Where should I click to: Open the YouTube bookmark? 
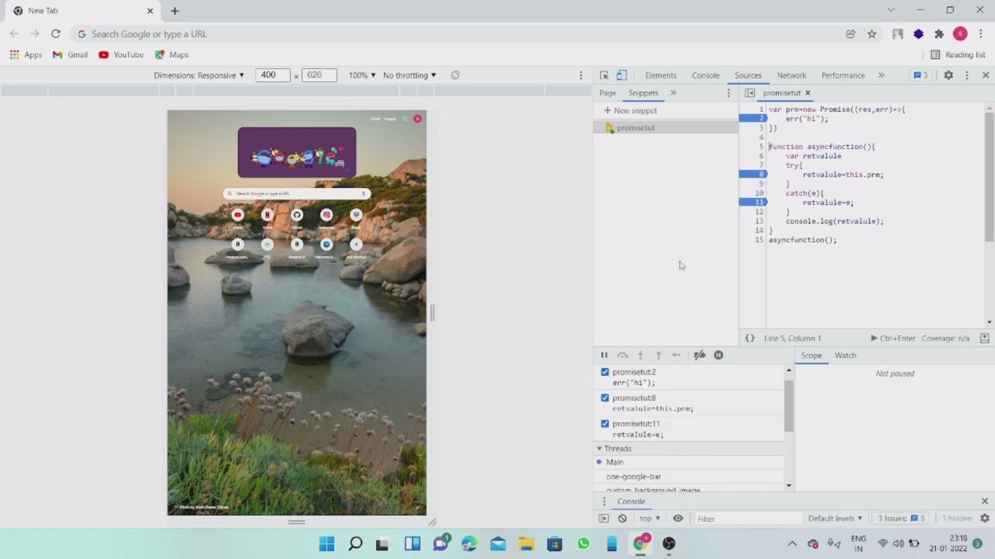click(121, 55)
